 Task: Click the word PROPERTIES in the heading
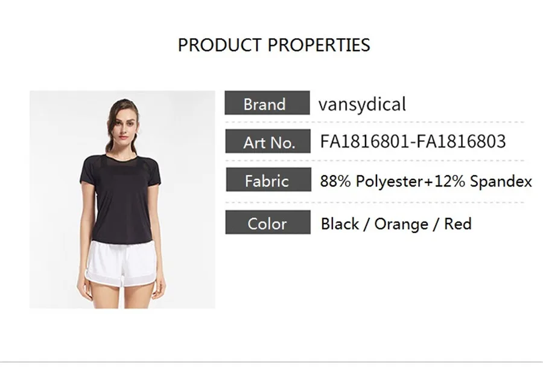coord(319,45)
